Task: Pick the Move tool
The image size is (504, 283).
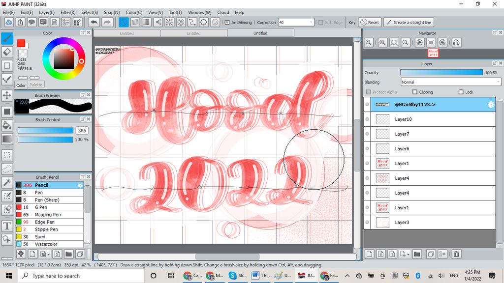Action: click(7, 95)
